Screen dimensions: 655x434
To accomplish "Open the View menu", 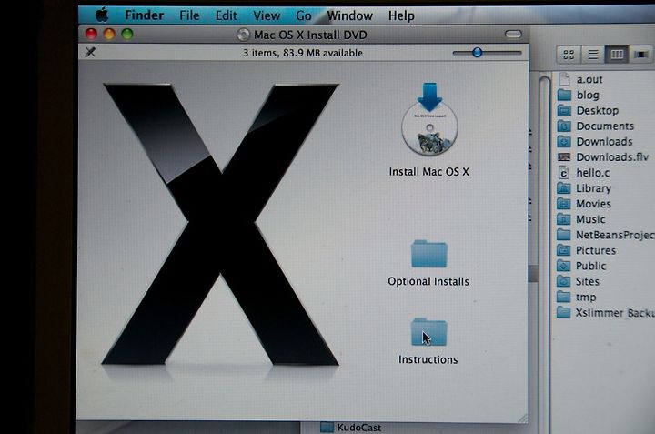I will click(267, 15).
